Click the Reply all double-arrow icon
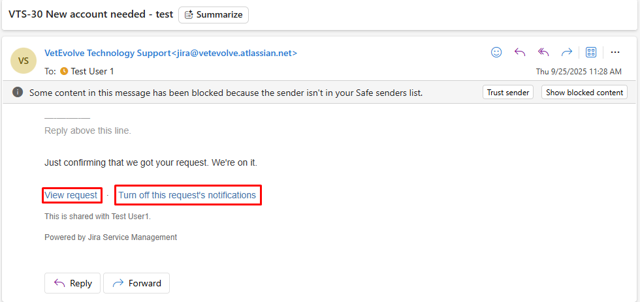This screenshot has width=640, height=302. click(543, 52)
